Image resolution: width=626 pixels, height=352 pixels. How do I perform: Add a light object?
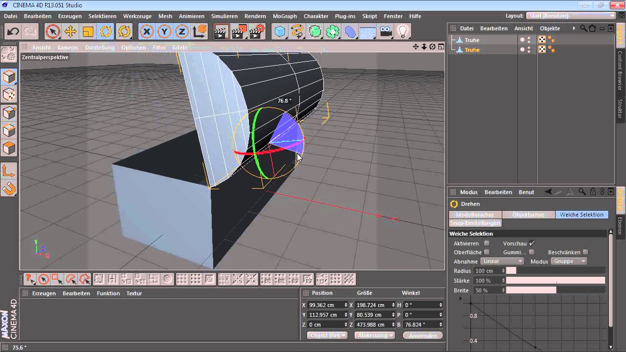coord(403,32)
